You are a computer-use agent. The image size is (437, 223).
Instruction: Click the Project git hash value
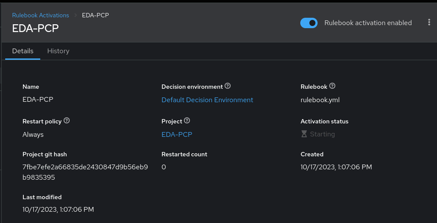coord(85,172)
